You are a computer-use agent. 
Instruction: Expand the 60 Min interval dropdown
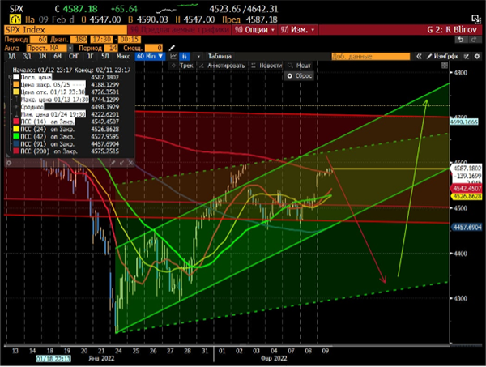point(150,56)
